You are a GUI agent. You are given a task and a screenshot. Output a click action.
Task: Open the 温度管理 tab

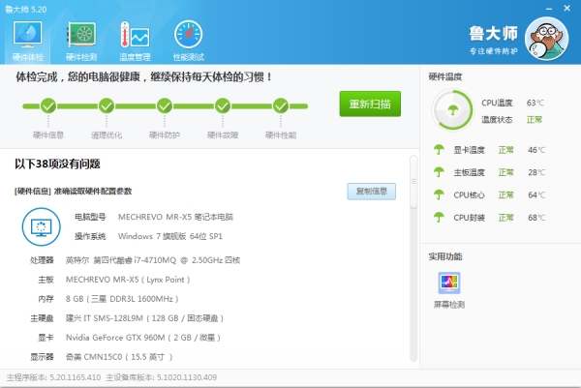[x=135, y=41]
